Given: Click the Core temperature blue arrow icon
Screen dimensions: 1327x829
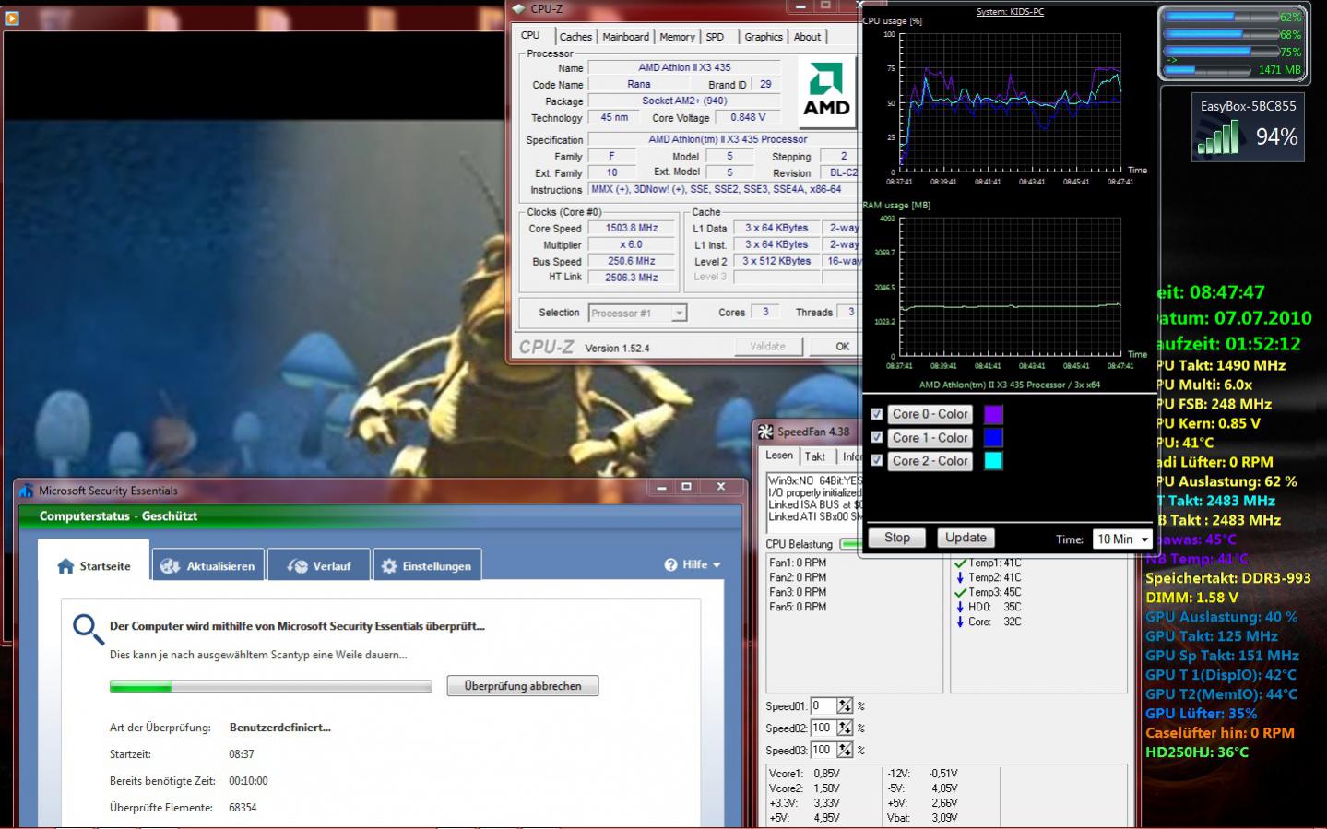Looking at the screenshot, I should point(960,622).
